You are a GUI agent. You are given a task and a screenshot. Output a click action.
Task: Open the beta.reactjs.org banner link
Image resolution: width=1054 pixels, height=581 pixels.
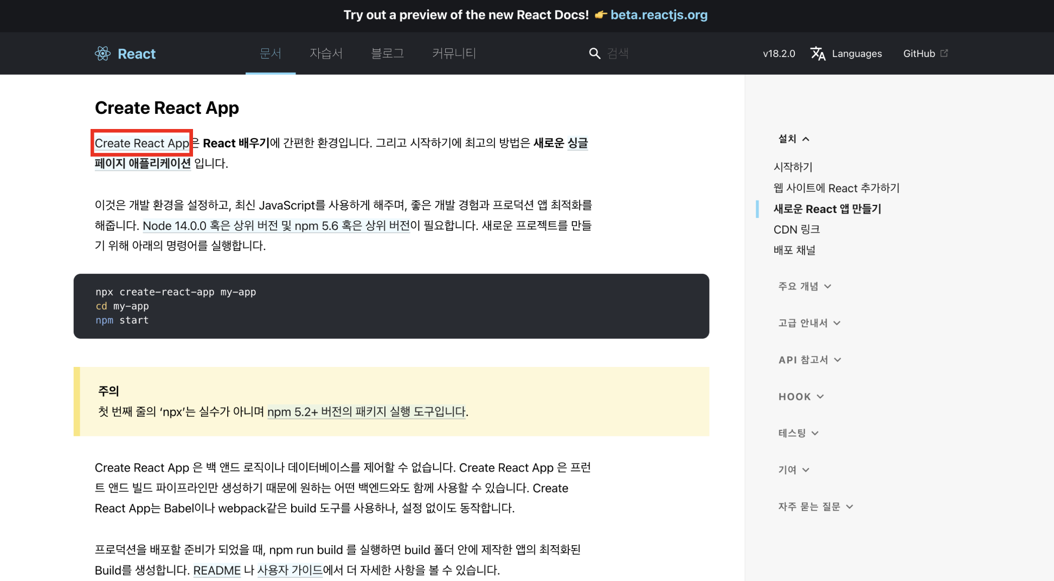(x=659, y=15)
